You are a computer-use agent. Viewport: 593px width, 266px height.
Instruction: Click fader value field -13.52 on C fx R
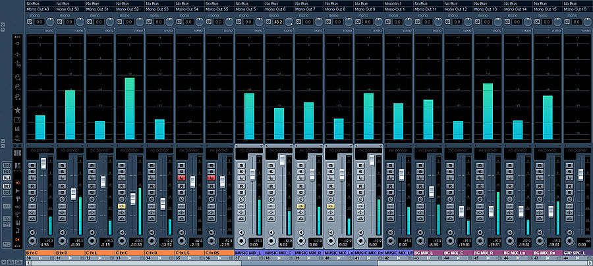click(165, 242)
